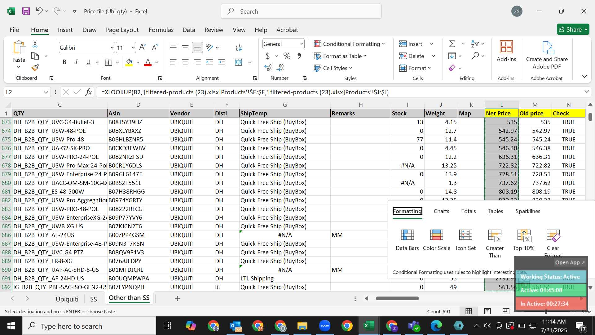Click Increase Decimal icon
The height and width of the screenshot is (335, 595).
tap(268, 68)
